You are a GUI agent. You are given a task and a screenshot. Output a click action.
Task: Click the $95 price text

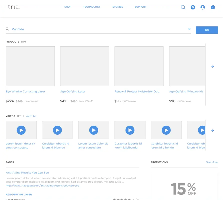tap(117, 101)
